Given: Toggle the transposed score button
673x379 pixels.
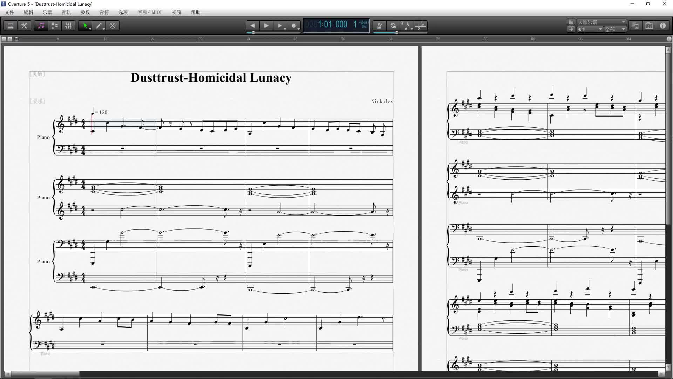Looking at the screenshot, I should pyautogui.click(x=420, y=26).
